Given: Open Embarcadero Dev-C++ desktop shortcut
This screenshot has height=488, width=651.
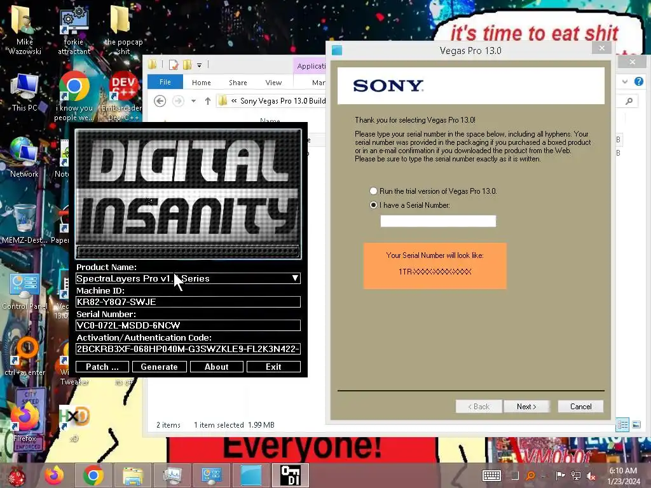Looking at the screenshot, I should 123,97.
